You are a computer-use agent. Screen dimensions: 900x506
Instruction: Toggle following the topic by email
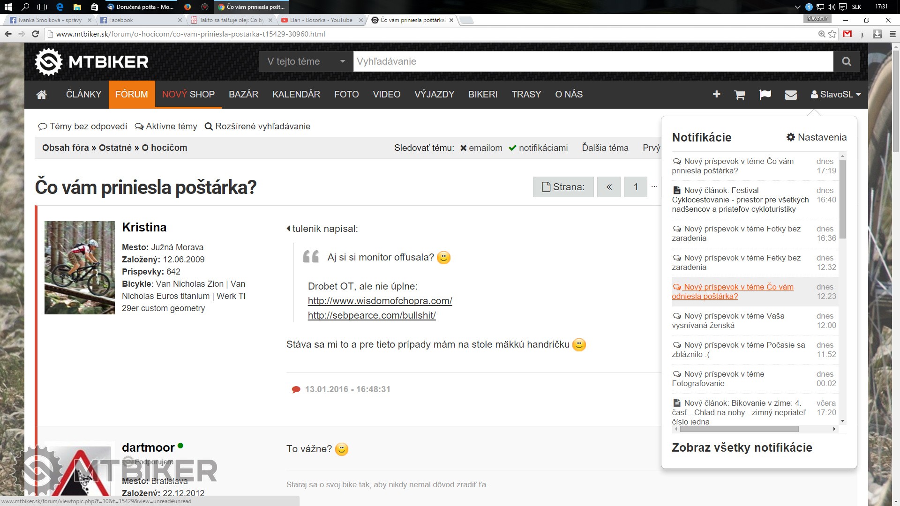(x=481, y=148)
